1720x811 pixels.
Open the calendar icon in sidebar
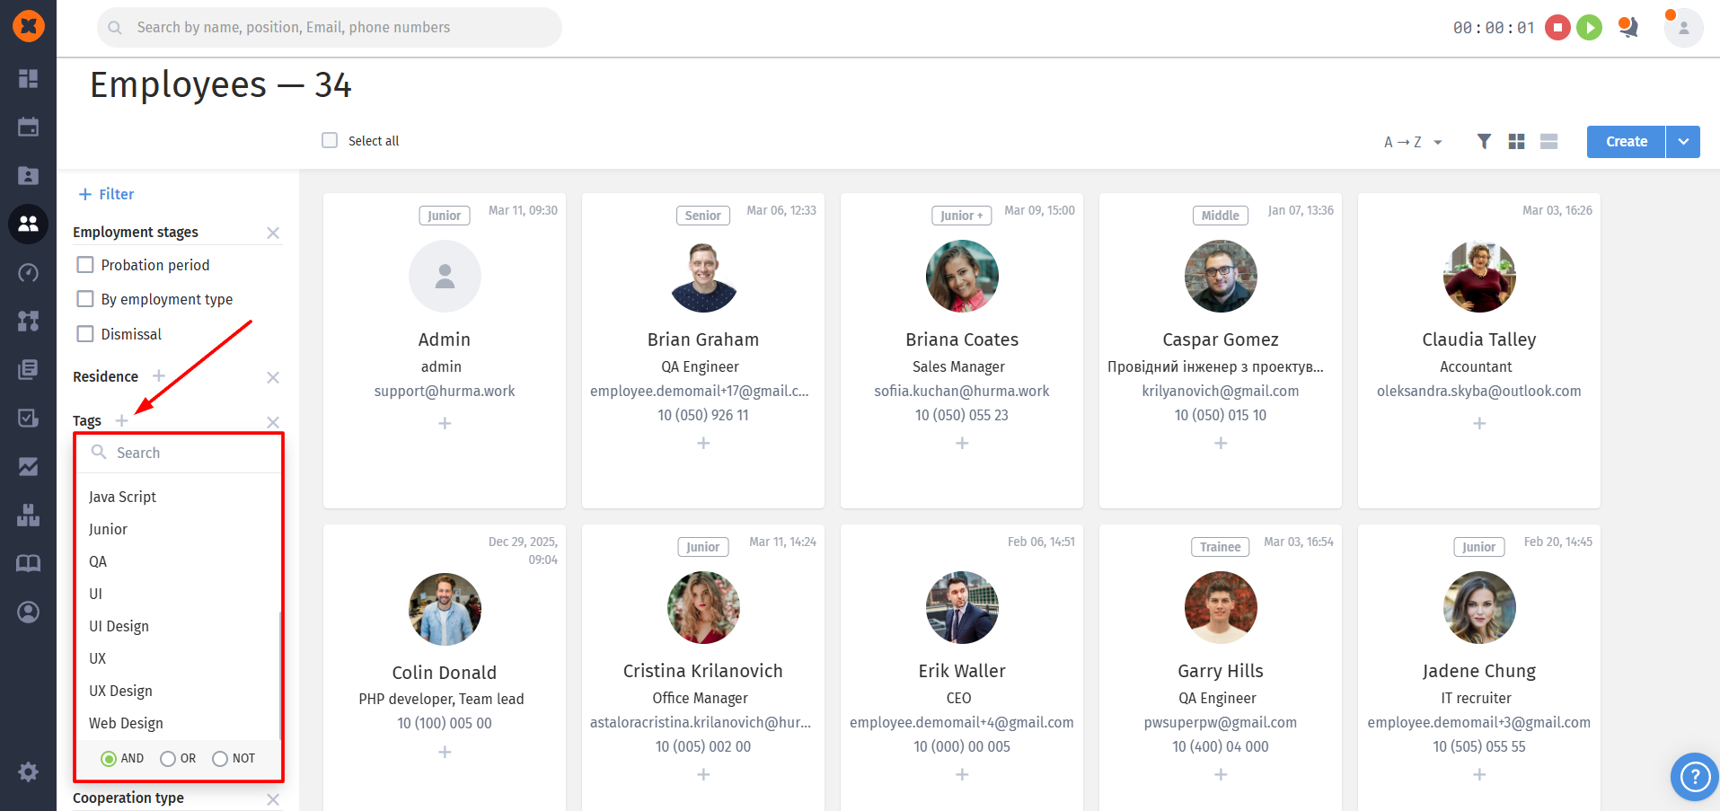tap(28, 127)
